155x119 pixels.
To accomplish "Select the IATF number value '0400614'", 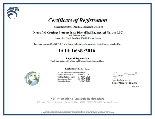I will [82, 72].
